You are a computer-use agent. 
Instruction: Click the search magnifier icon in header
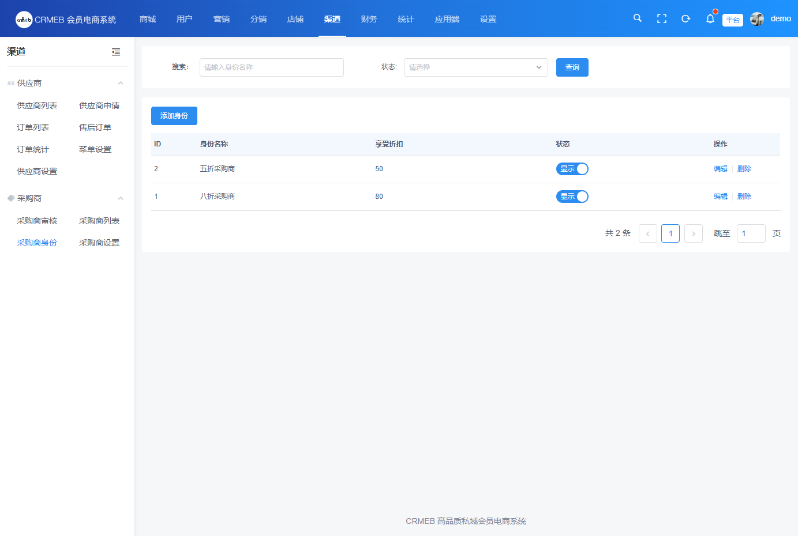point(637,18)
